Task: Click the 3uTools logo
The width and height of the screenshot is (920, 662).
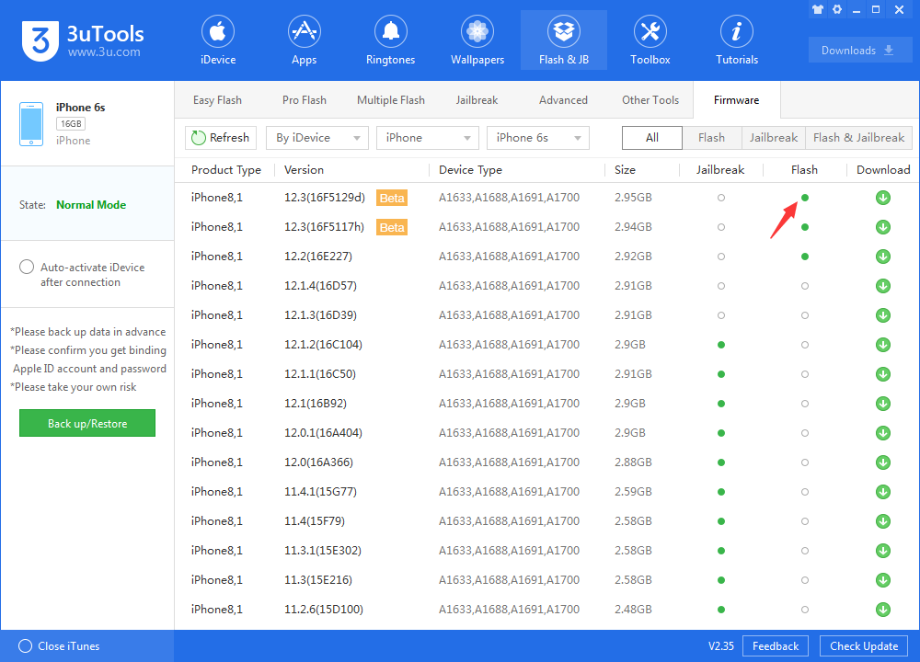Action: coord(40,40)
